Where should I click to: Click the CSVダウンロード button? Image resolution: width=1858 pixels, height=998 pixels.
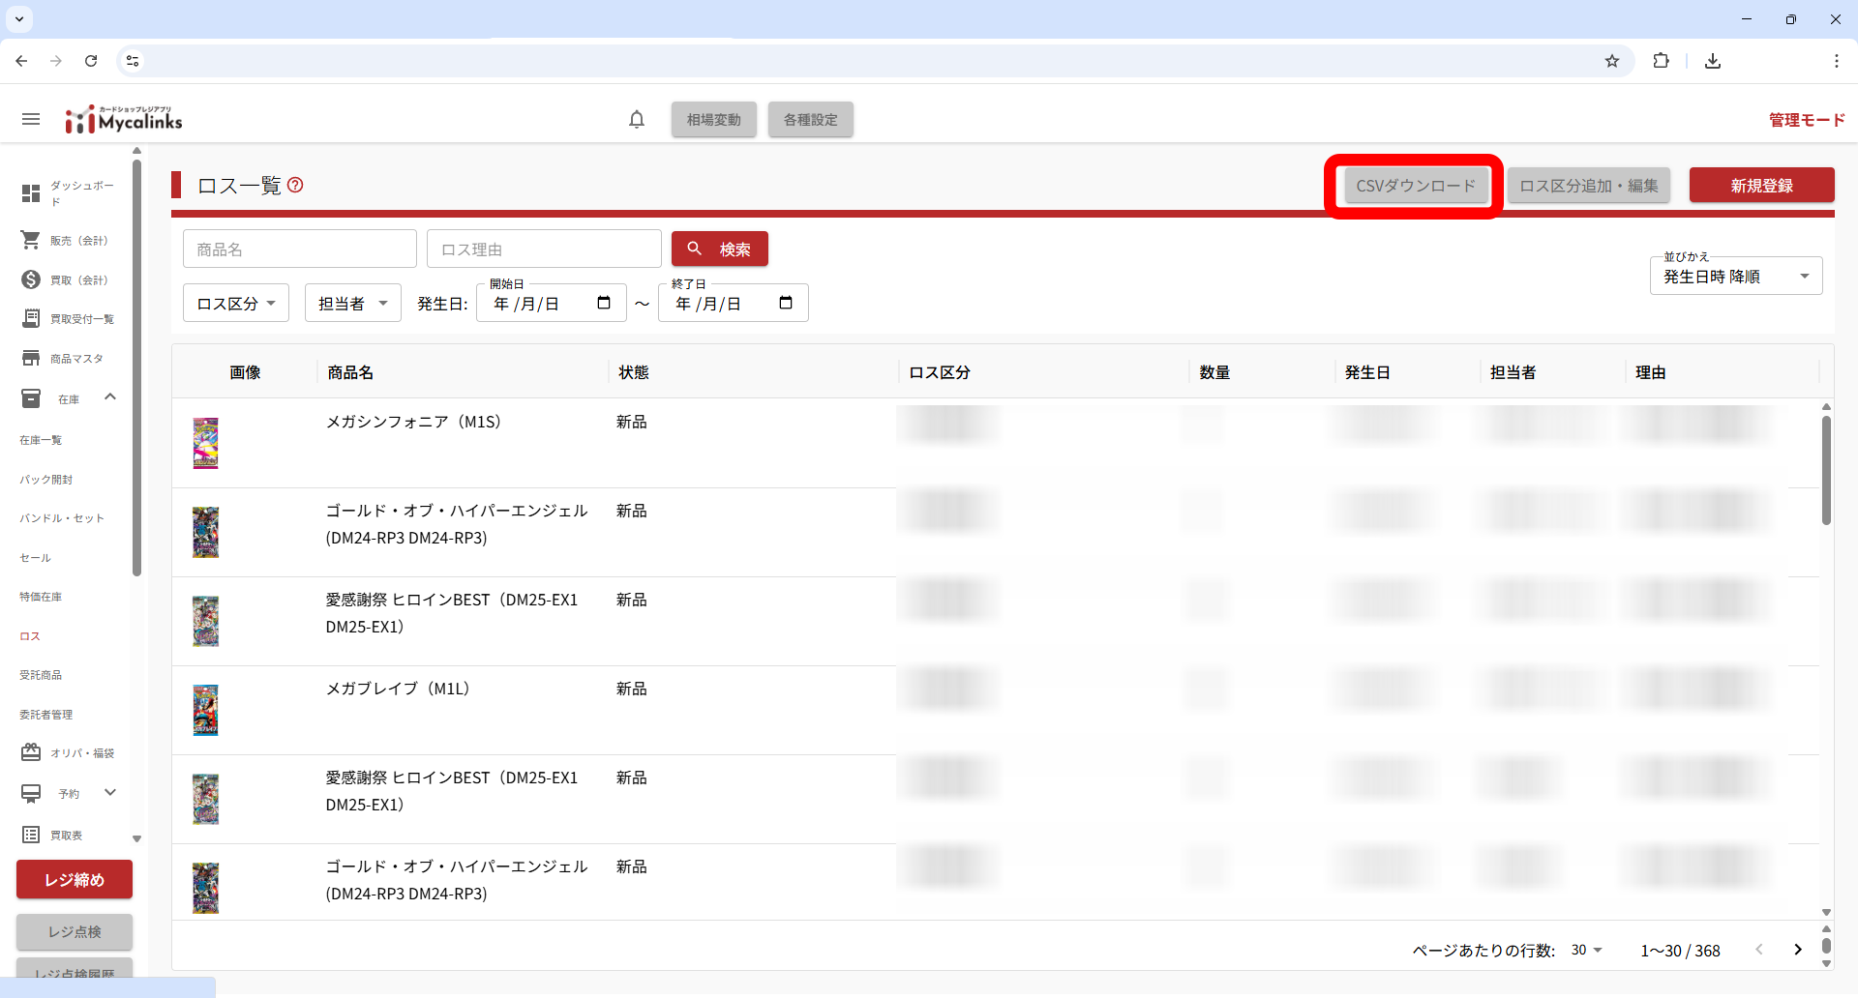(1415, 186)
